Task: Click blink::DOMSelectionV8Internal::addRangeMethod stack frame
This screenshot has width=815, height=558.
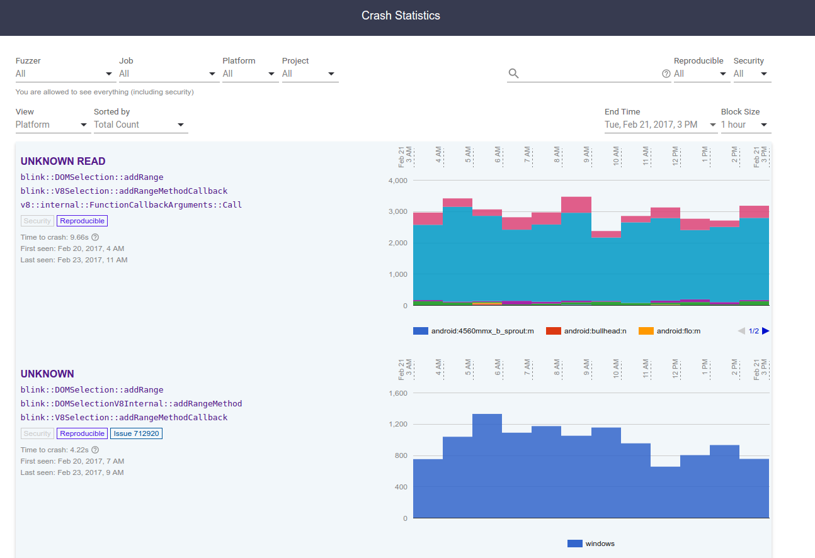Action: point(131,403)
